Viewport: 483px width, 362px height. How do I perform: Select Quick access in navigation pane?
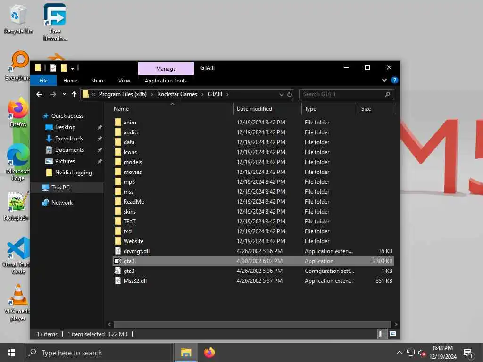tap(67, 116)
